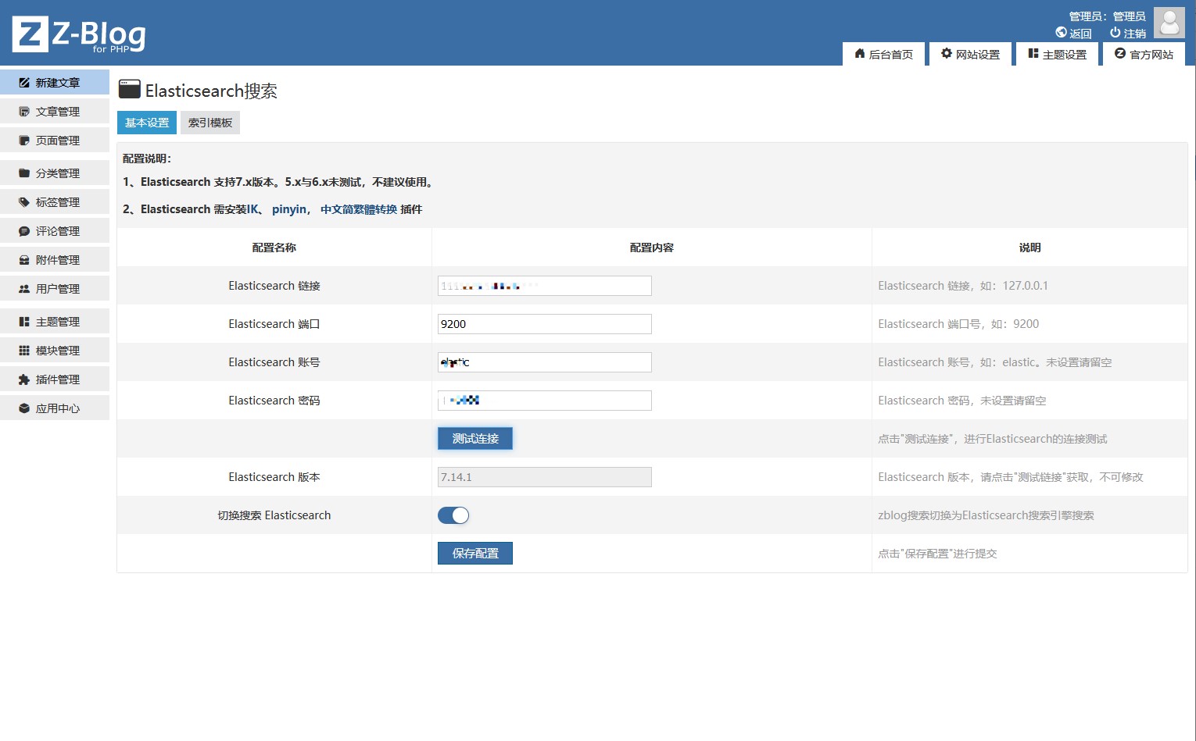This screenshot has height=741, width=1196.
Task: Click the Z icon in 官方网站
Action: coord(1120,54)
